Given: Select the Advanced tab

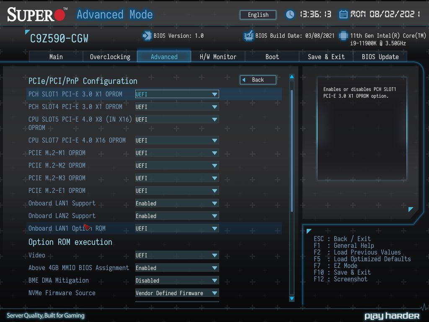Looking at the screenshot, I should (164, 57).
